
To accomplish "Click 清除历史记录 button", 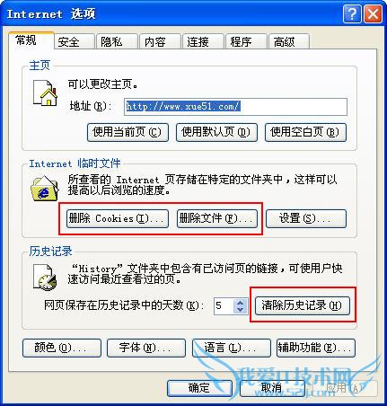I will tap(303, 305).
